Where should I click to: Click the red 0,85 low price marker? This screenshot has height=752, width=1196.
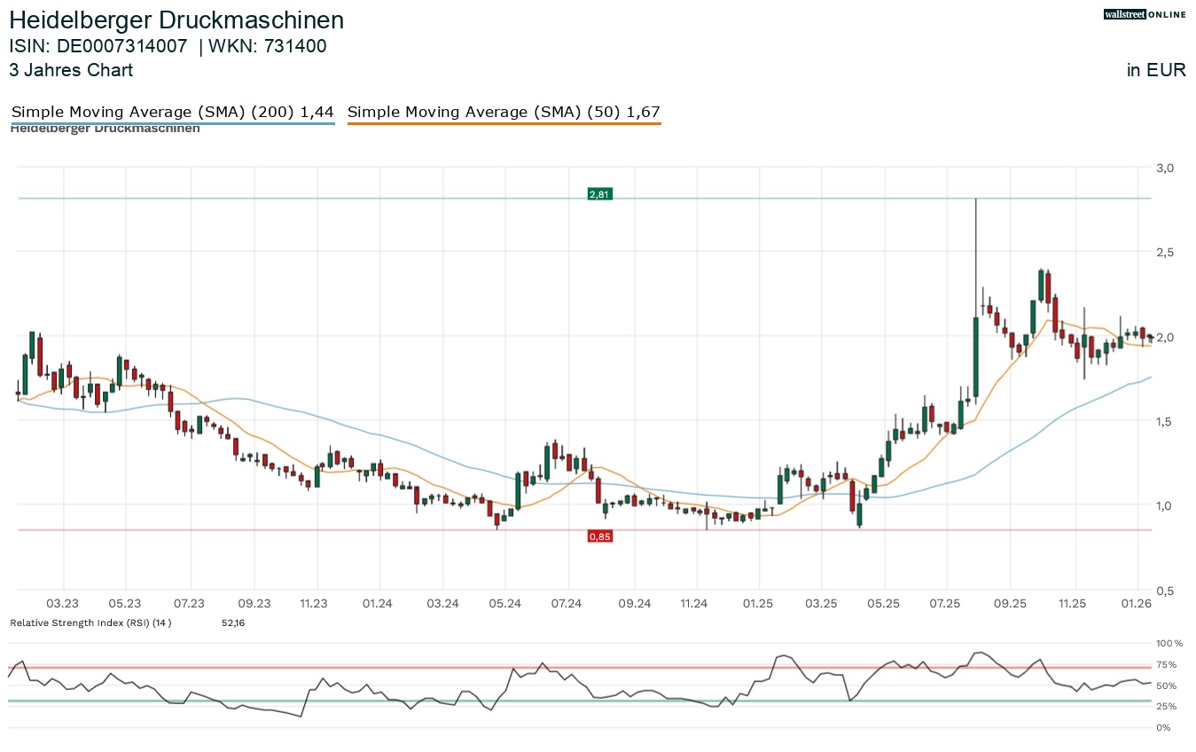tap(599, 537)
